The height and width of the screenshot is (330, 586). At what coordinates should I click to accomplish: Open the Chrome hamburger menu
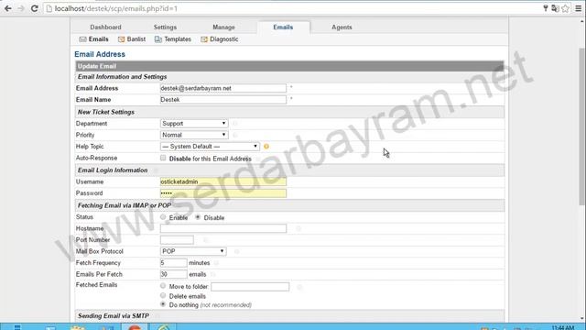[578, 8]
